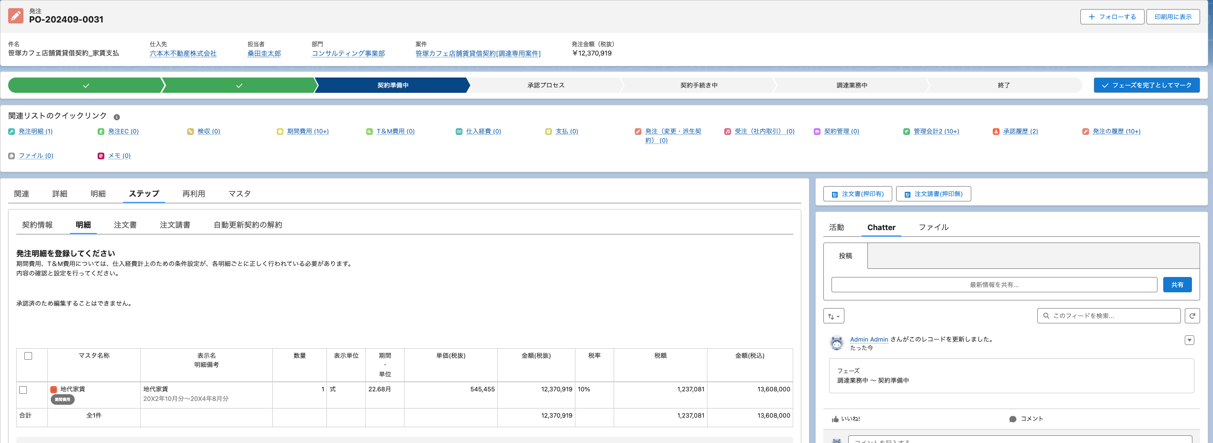Click フェーズを完了としてマーク button
The width and height of the screenshot is (1213, 443).
point(1147,85)
